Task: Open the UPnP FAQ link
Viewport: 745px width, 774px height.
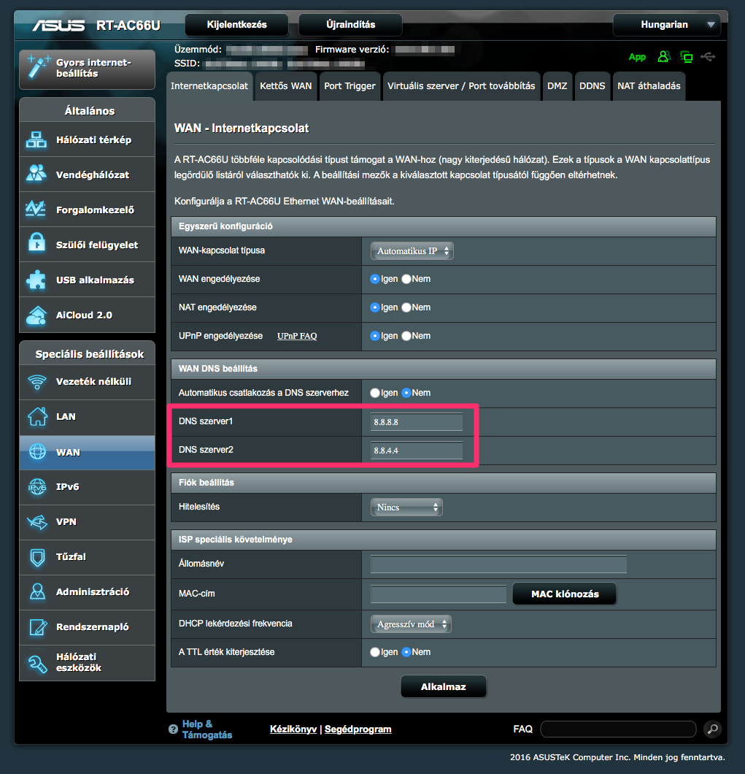Action: click(297, 336)
